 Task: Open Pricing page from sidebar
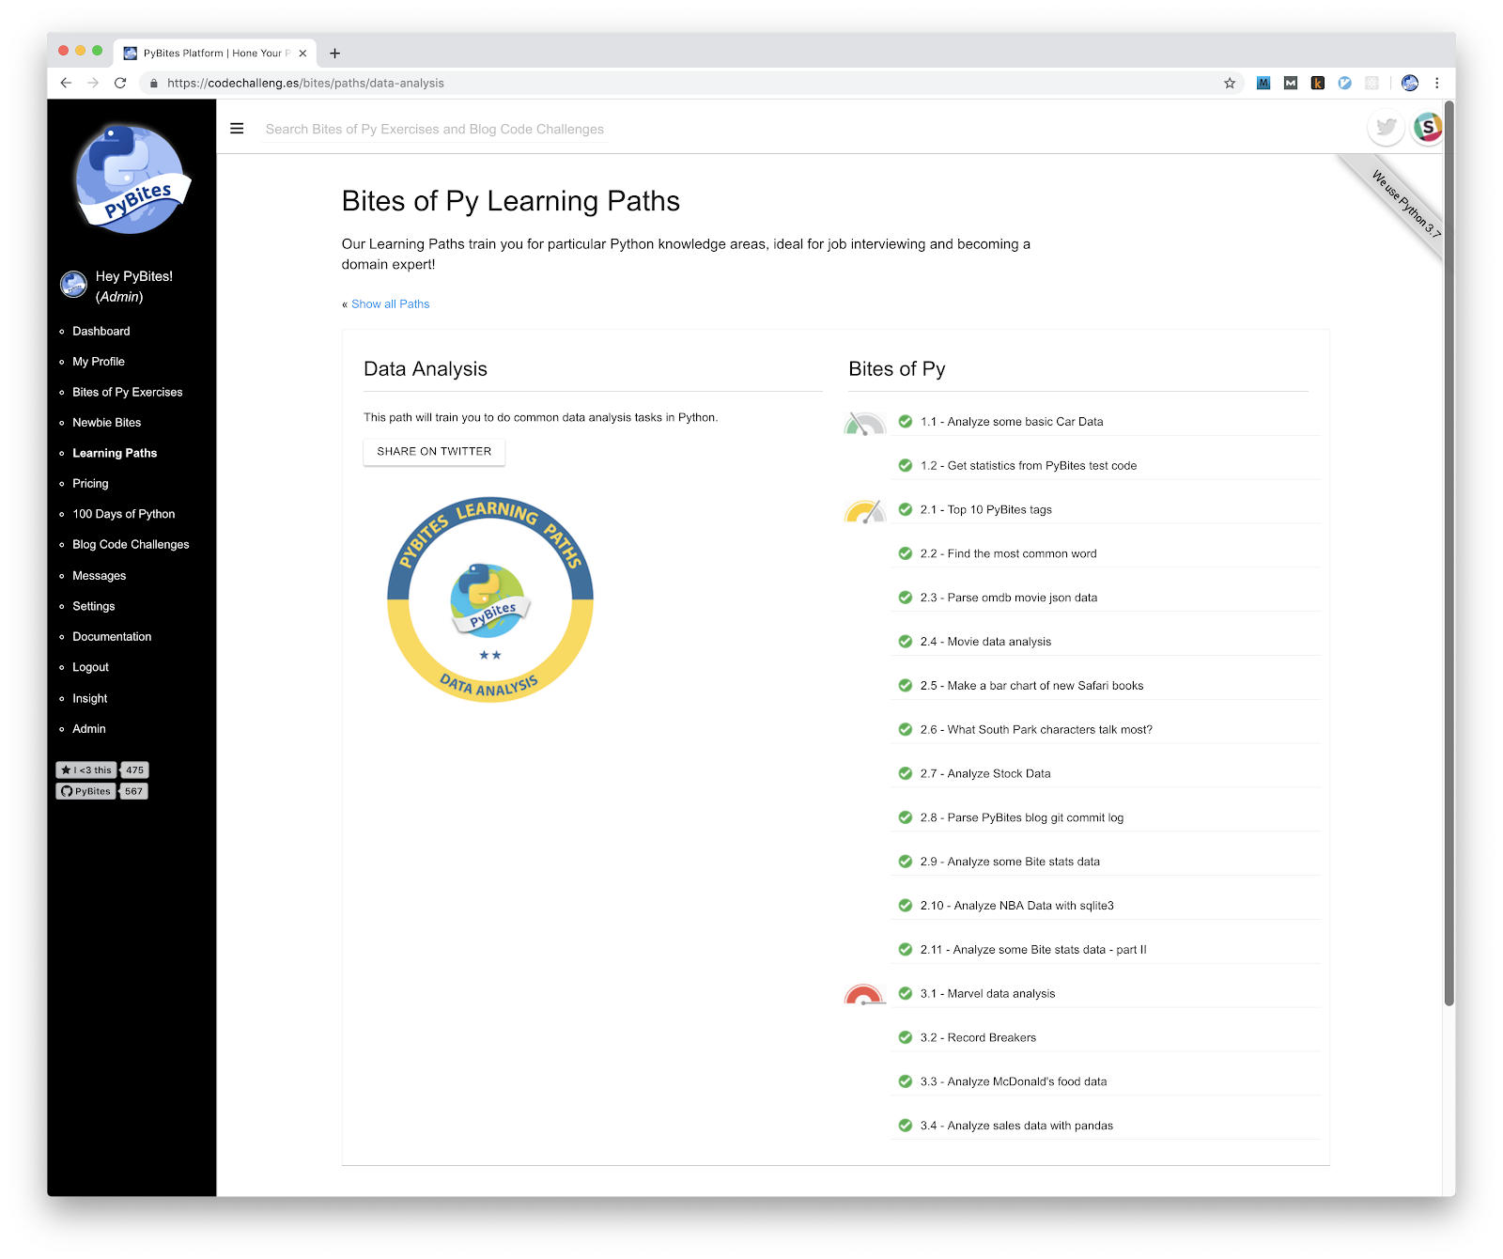90,483
